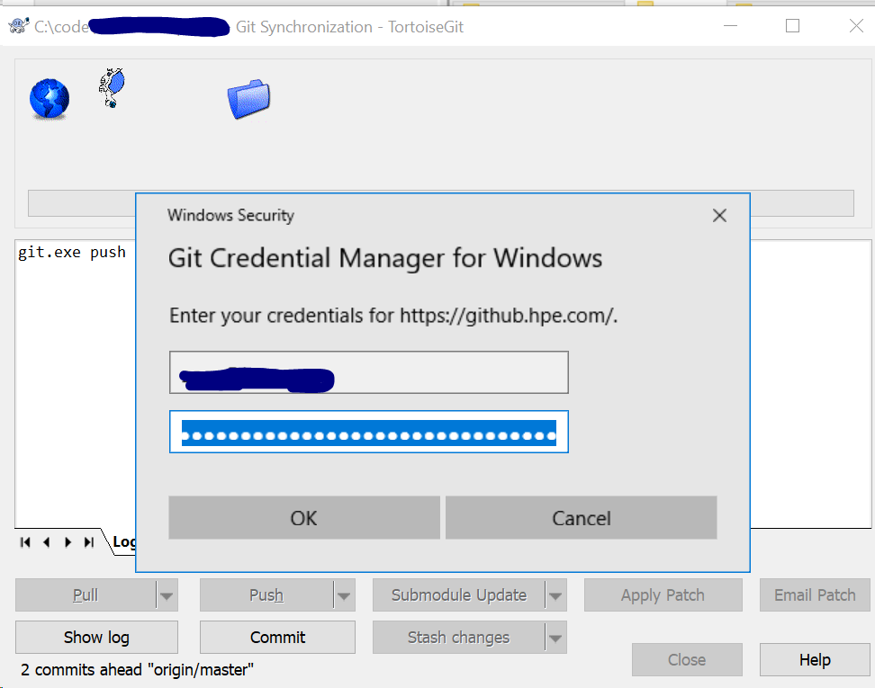This screenshot has height=688, width=875.
Task: Open the Stash changes dropdown arrow
Action: (555, 637)
